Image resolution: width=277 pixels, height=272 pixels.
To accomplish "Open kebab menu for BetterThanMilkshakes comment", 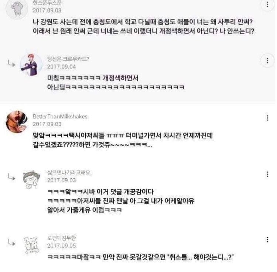I will [268, 118].
